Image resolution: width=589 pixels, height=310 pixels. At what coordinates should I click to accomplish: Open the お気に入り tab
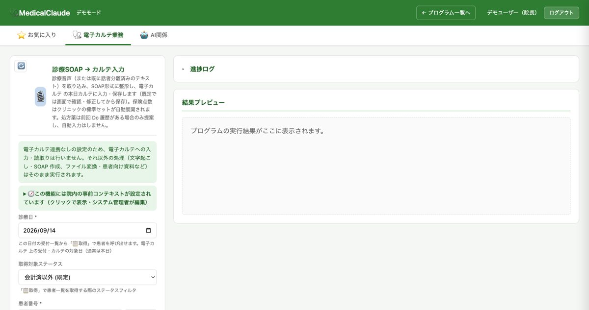click(37, 35)
